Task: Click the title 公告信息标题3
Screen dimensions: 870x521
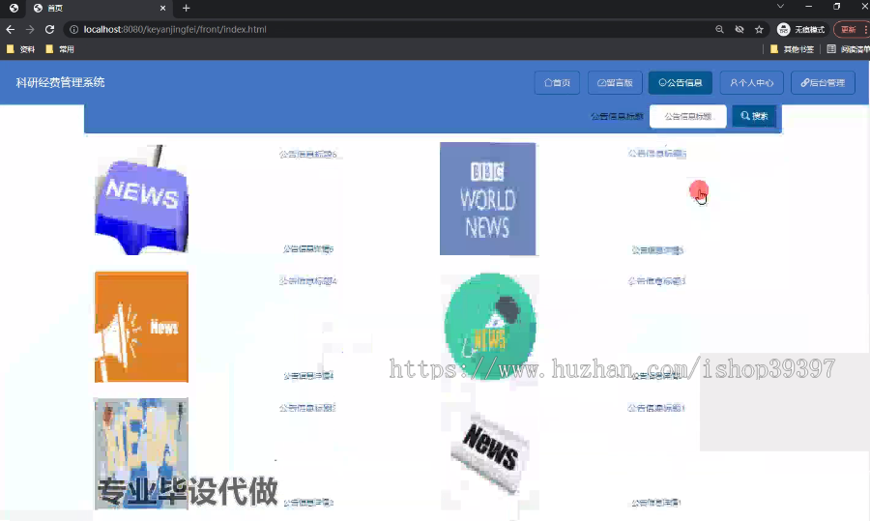Action: coord(657,281)
